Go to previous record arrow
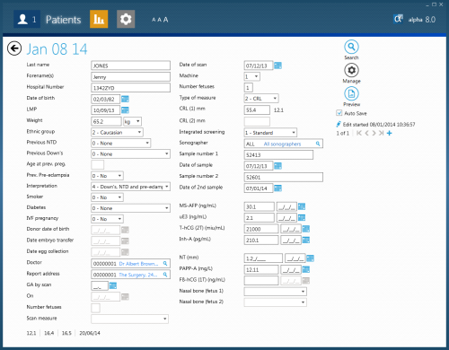The image size is (449, 350). tap(366, 133)
